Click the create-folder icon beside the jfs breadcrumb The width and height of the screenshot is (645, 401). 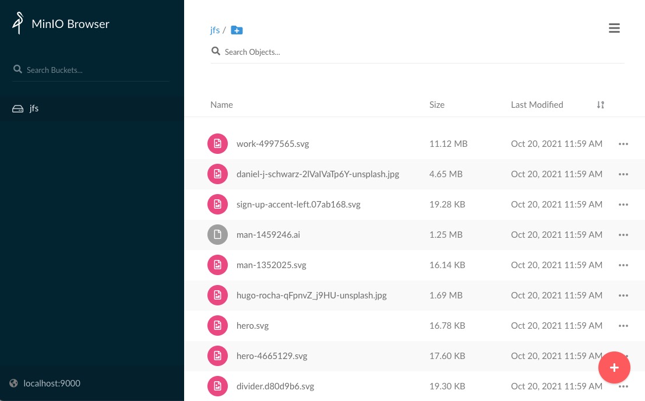(x=237, y=30)
